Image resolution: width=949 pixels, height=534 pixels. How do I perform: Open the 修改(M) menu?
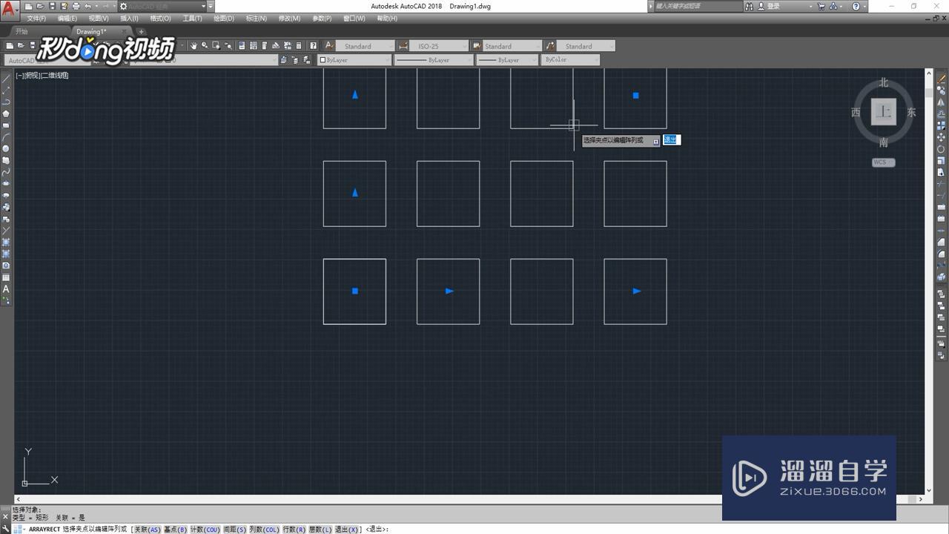(289, 19)
